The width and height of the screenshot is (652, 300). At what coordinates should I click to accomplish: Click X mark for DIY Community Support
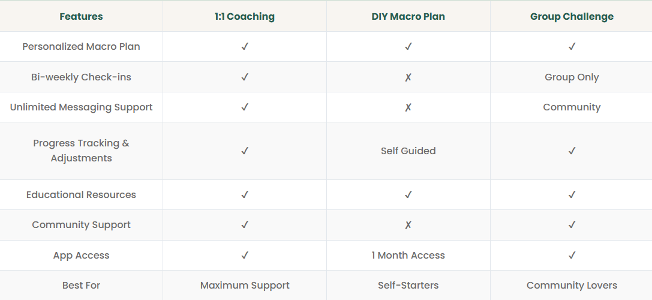[408, 225]
